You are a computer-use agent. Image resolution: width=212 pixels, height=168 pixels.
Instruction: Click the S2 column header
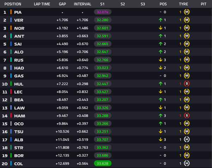[x=123, y=4]
